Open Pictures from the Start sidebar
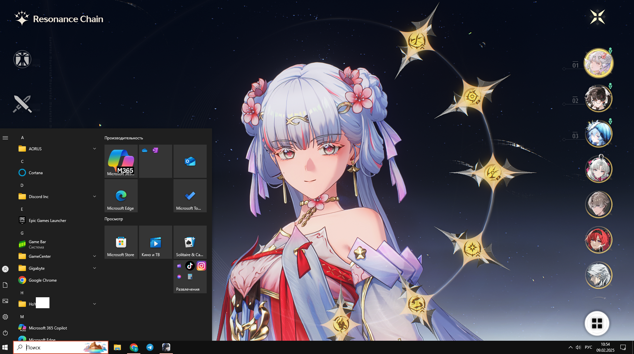 [5, 301]
